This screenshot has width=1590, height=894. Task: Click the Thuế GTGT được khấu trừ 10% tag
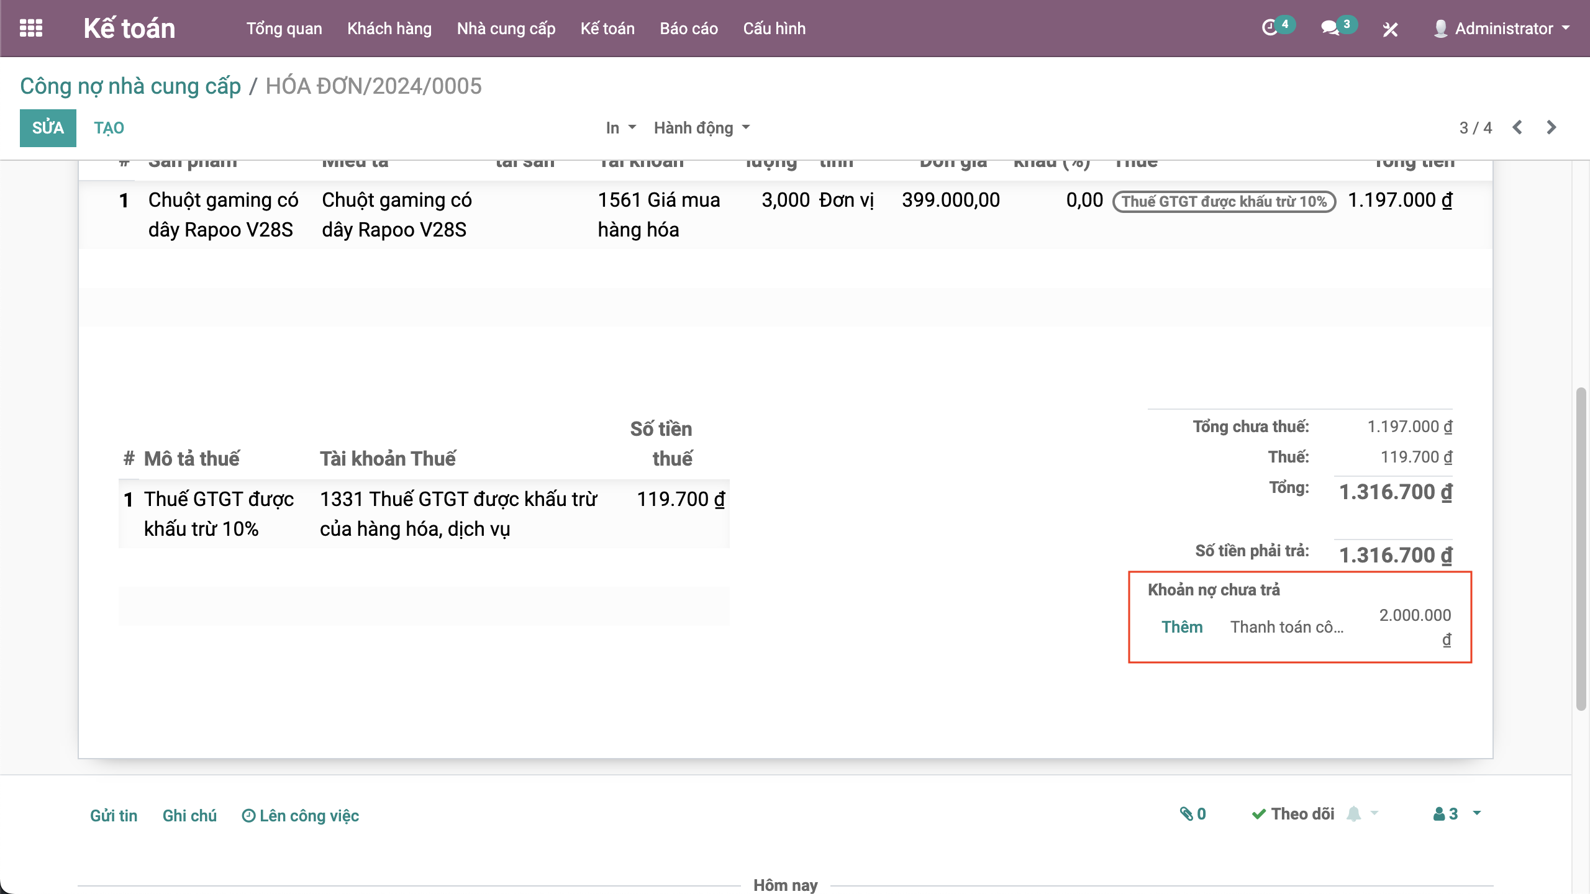1224,202
